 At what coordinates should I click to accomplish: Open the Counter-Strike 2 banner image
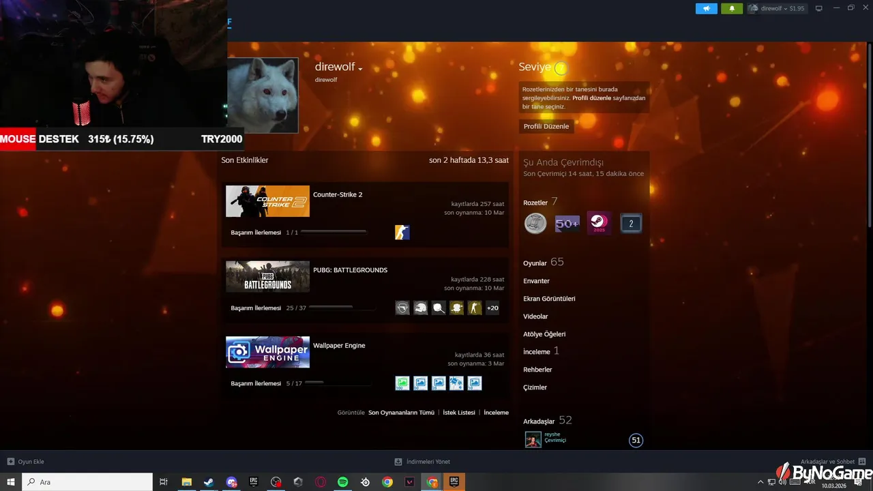267,201
